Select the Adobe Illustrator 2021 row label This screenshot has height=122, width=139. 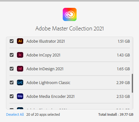point(45,41)
